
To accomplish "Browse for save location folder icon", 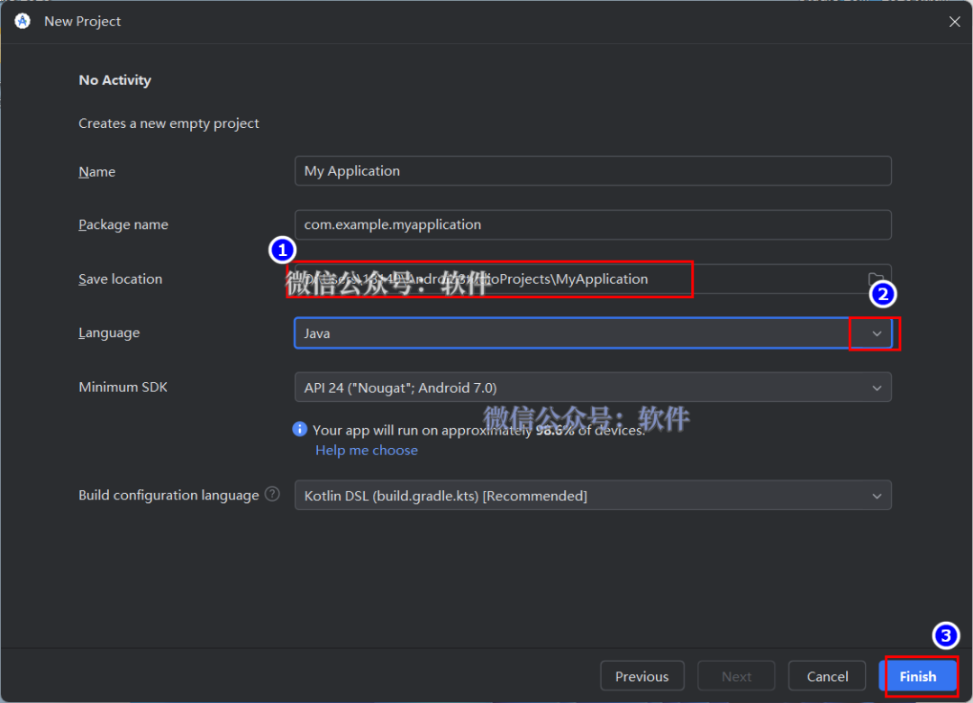I will 876,278.
